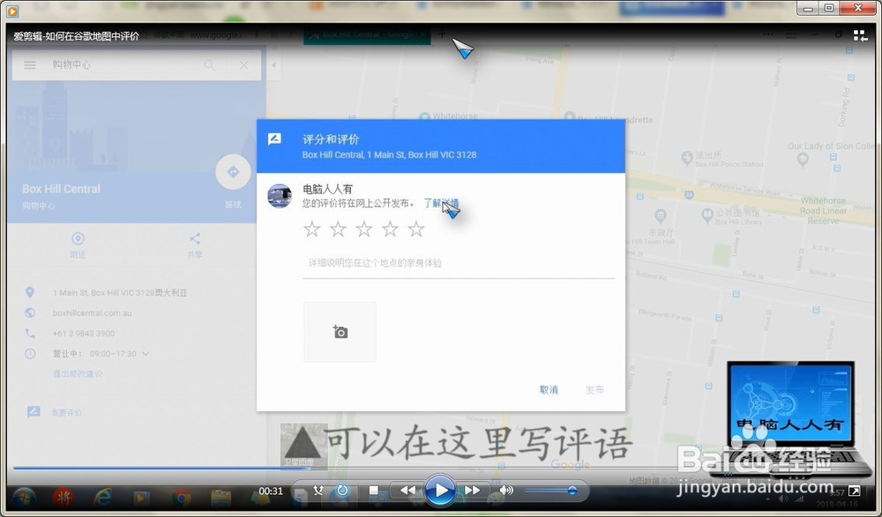Open the Google Maps hamburger menu

click(30, 65)
